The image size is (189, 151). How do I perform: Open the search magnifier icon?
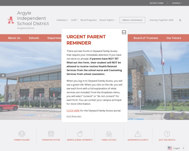[180, 20]
